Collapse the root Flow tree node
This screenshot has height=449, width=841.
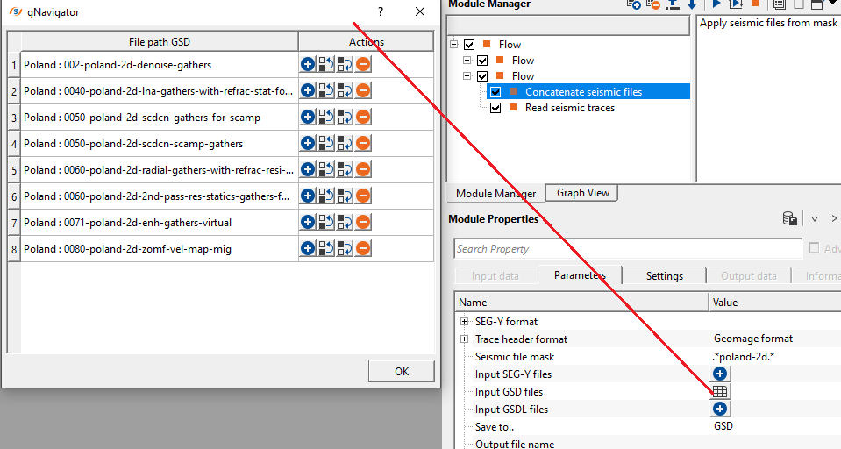pyautogui.click(x=454, y=45)
